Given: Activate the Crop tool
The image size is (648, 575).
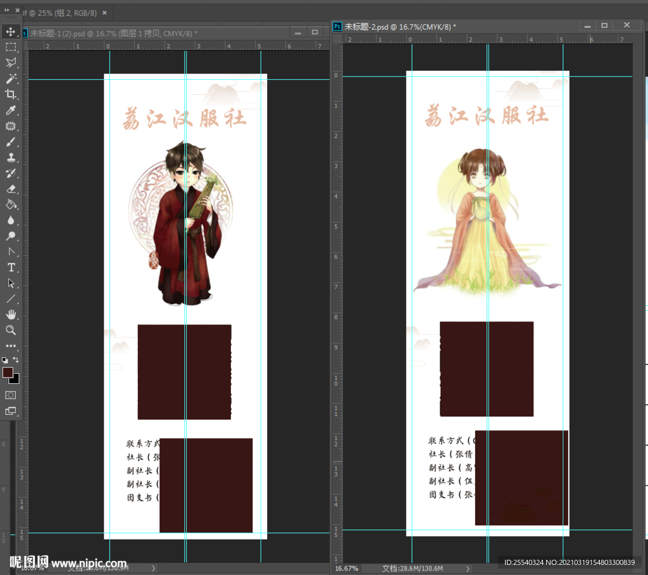Looking at the screenshot, I should pos(11,94).
